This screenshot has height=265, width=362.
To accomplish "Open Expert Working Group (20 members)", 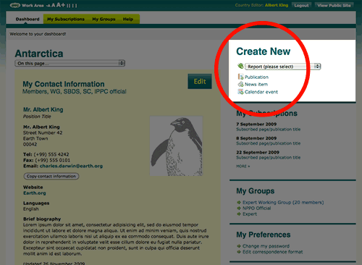I will [x=283, y=203].
